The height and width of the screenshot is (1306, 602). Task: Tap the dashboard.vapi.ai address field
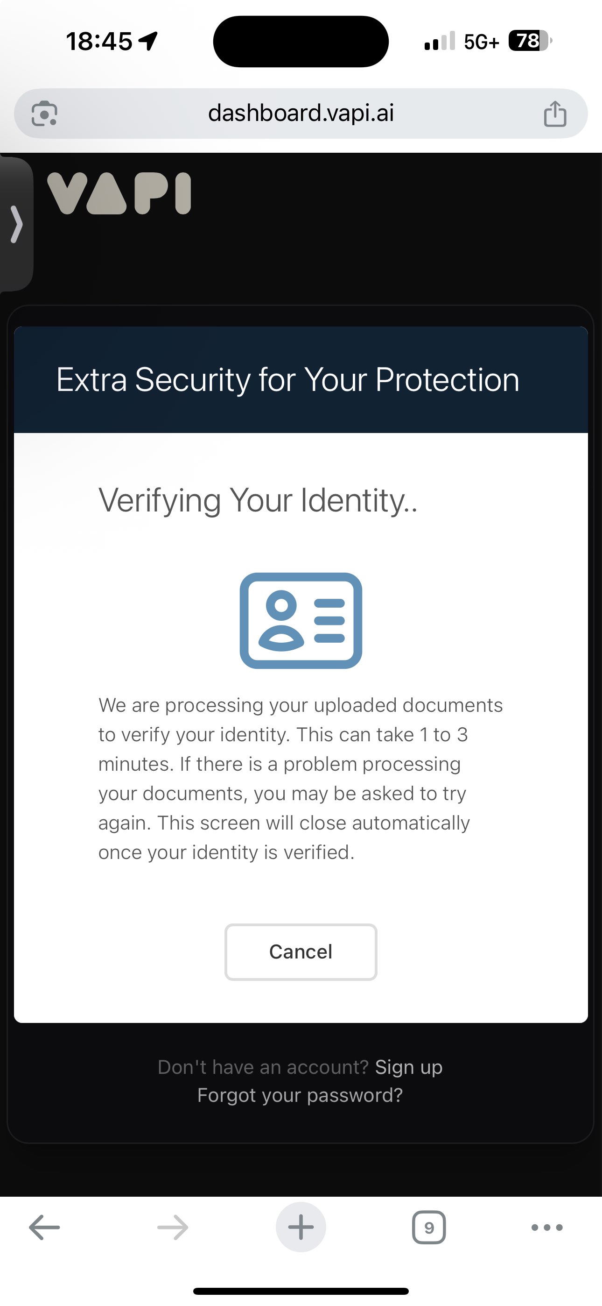(301, 113)
